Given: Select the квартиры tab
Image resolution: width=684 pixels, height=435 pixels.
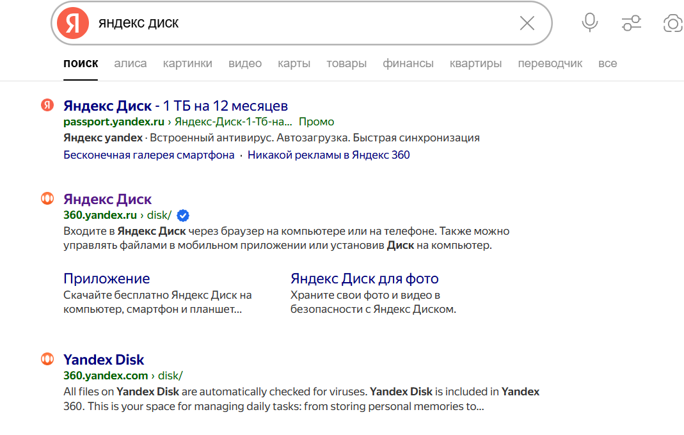Looking at the screenshot, I should 476,64.
